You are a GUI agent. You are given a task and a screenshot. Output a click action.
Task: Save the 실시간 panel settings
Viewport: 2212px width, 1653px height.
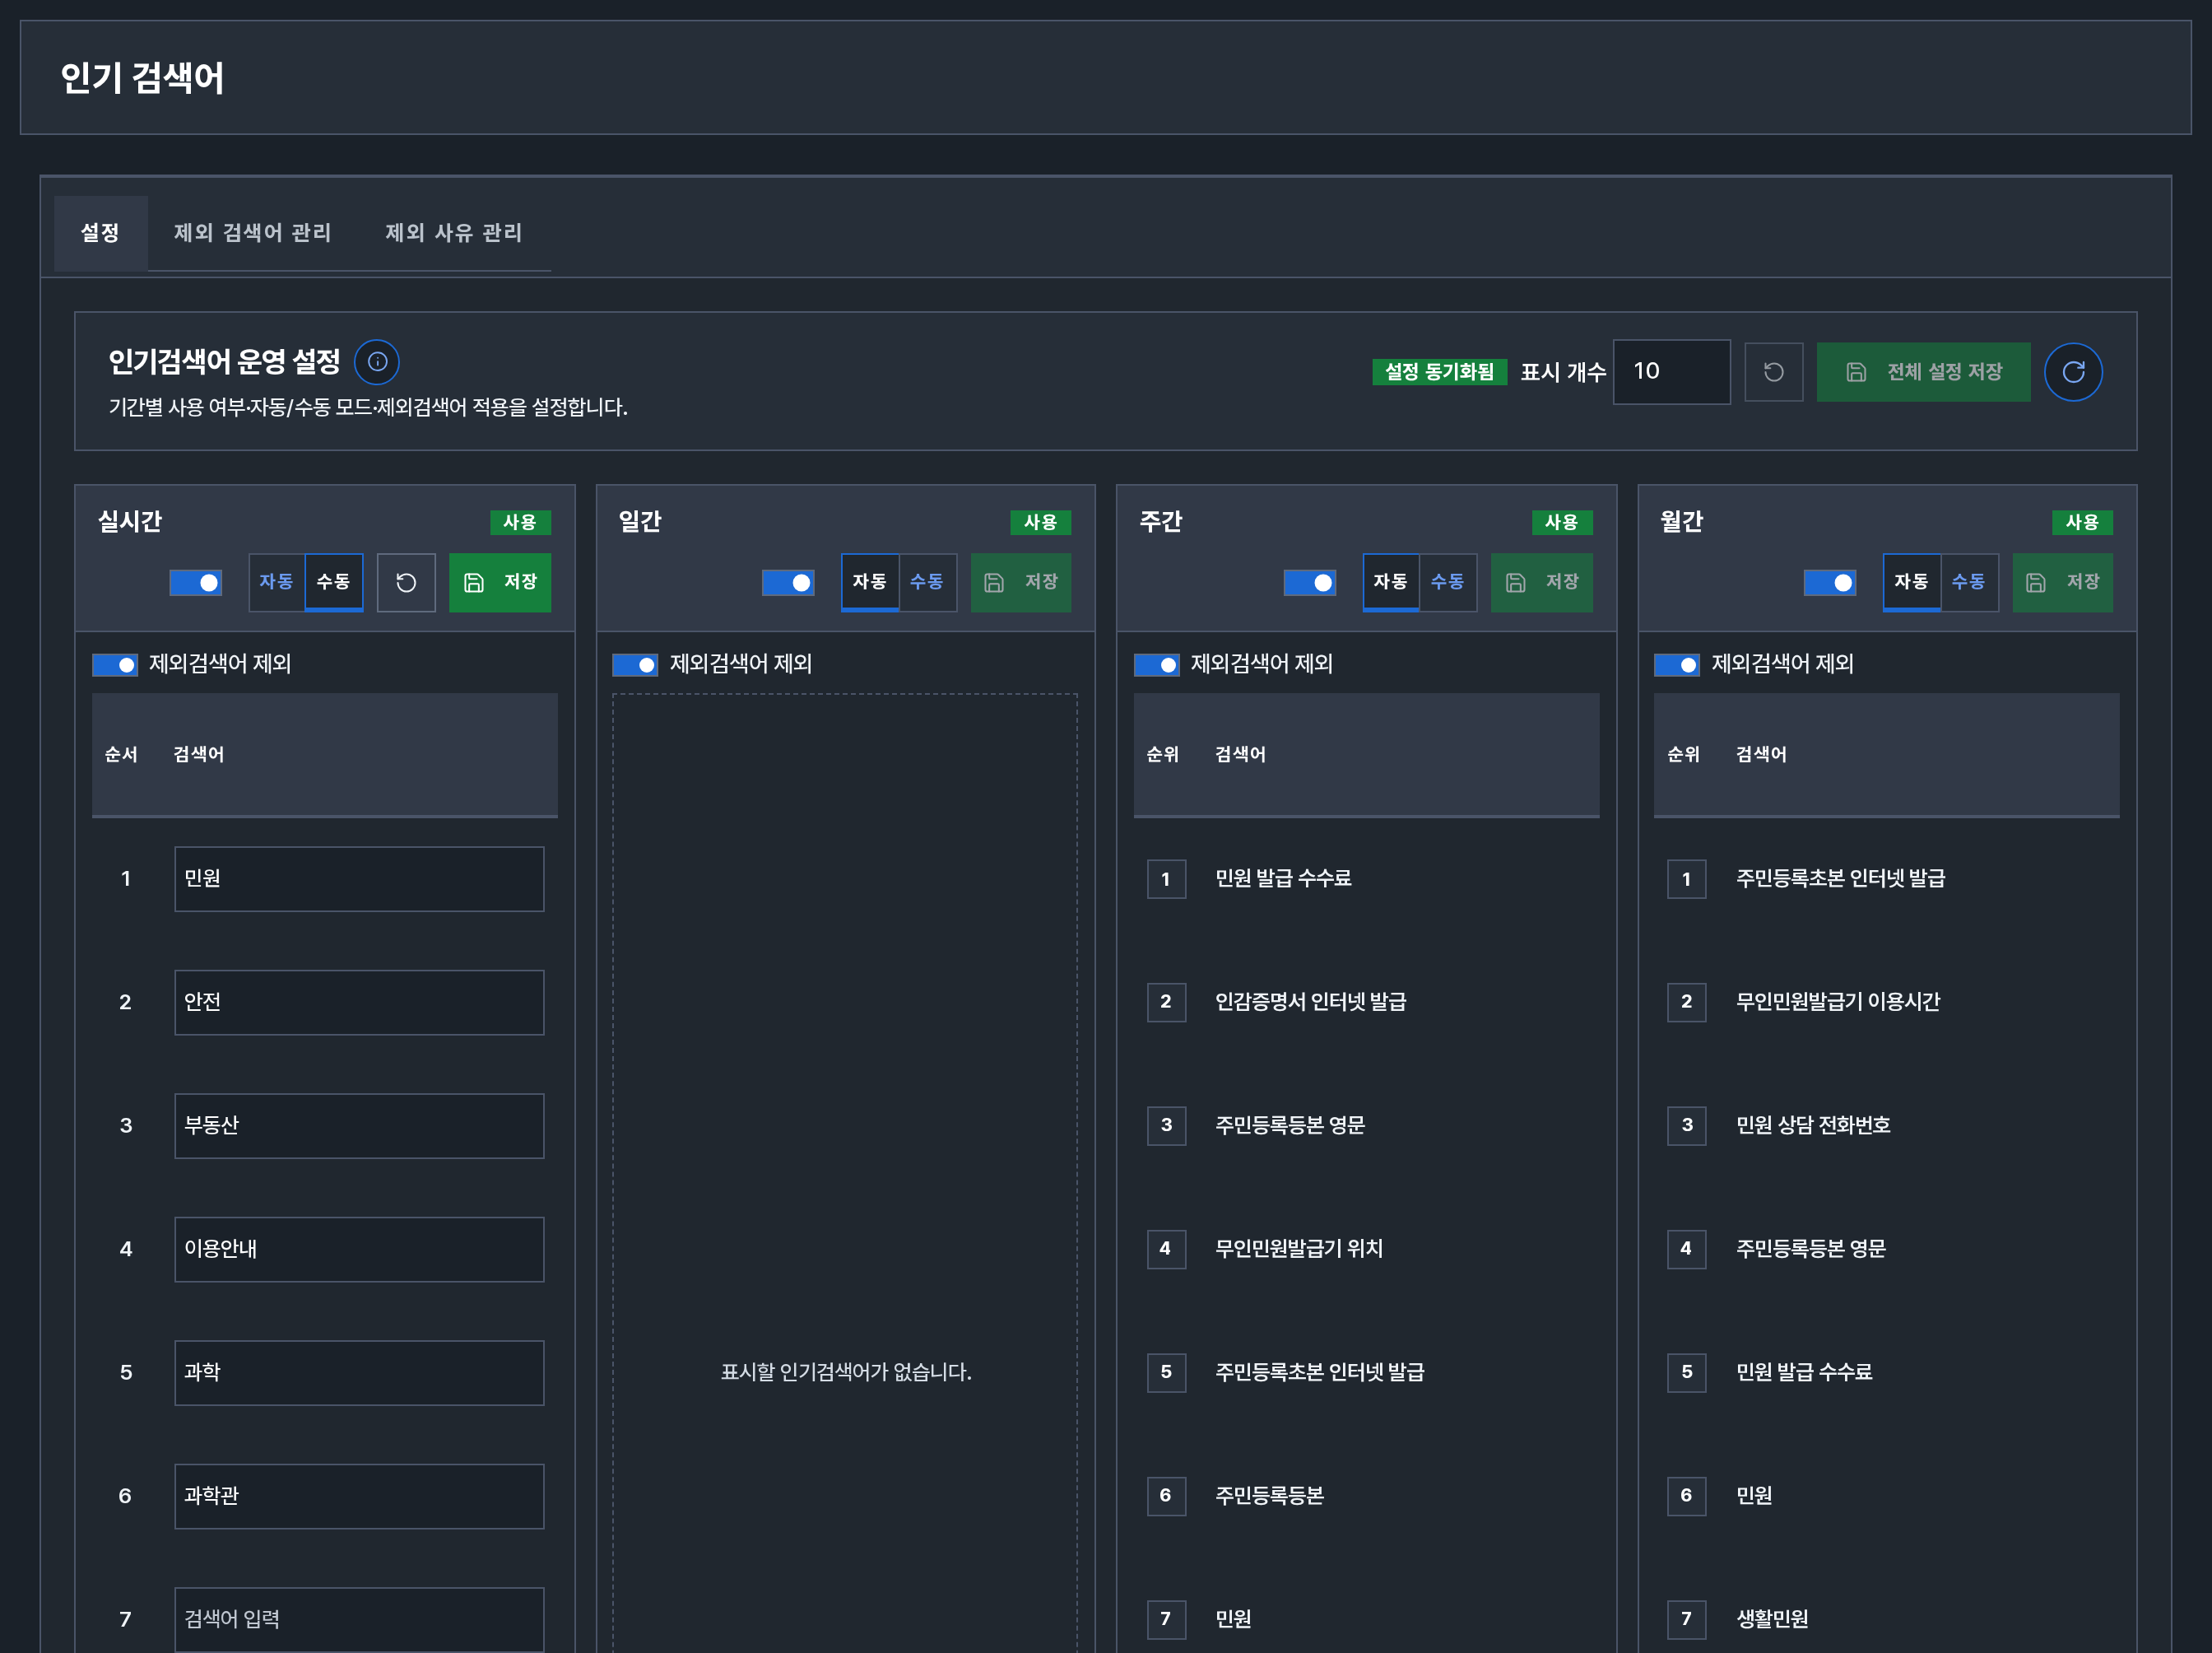[500, 582]
